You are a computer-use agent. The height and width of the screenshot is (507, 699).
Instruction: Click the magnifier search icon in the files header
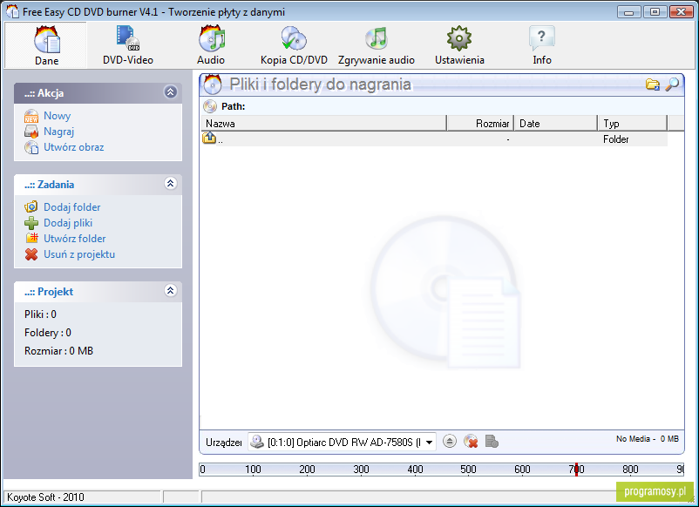pyautogui.click(x=672, y=84)
